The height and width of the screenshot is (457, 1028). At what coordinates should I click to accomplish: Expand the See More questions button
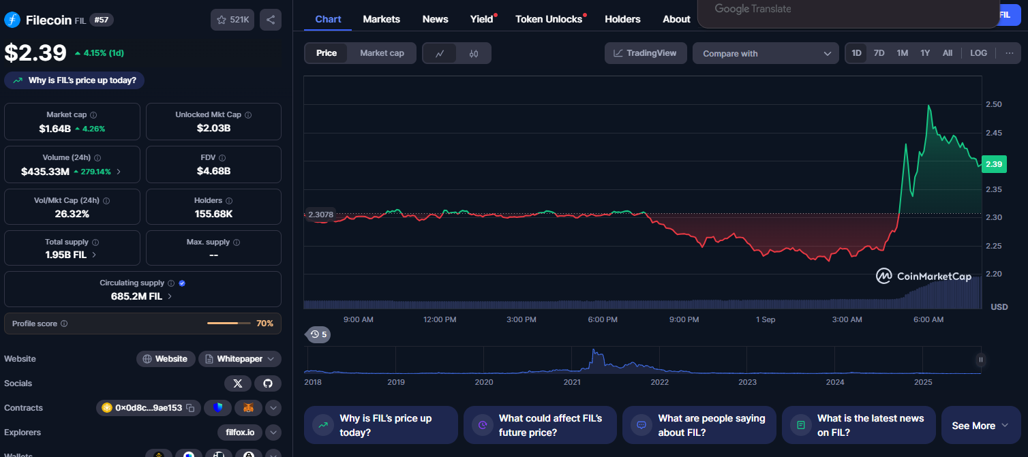tap(980, 426)
